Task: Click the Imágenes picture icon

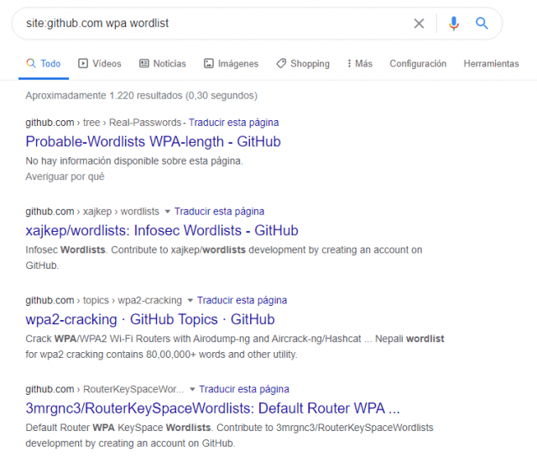Action: [207, 64]
